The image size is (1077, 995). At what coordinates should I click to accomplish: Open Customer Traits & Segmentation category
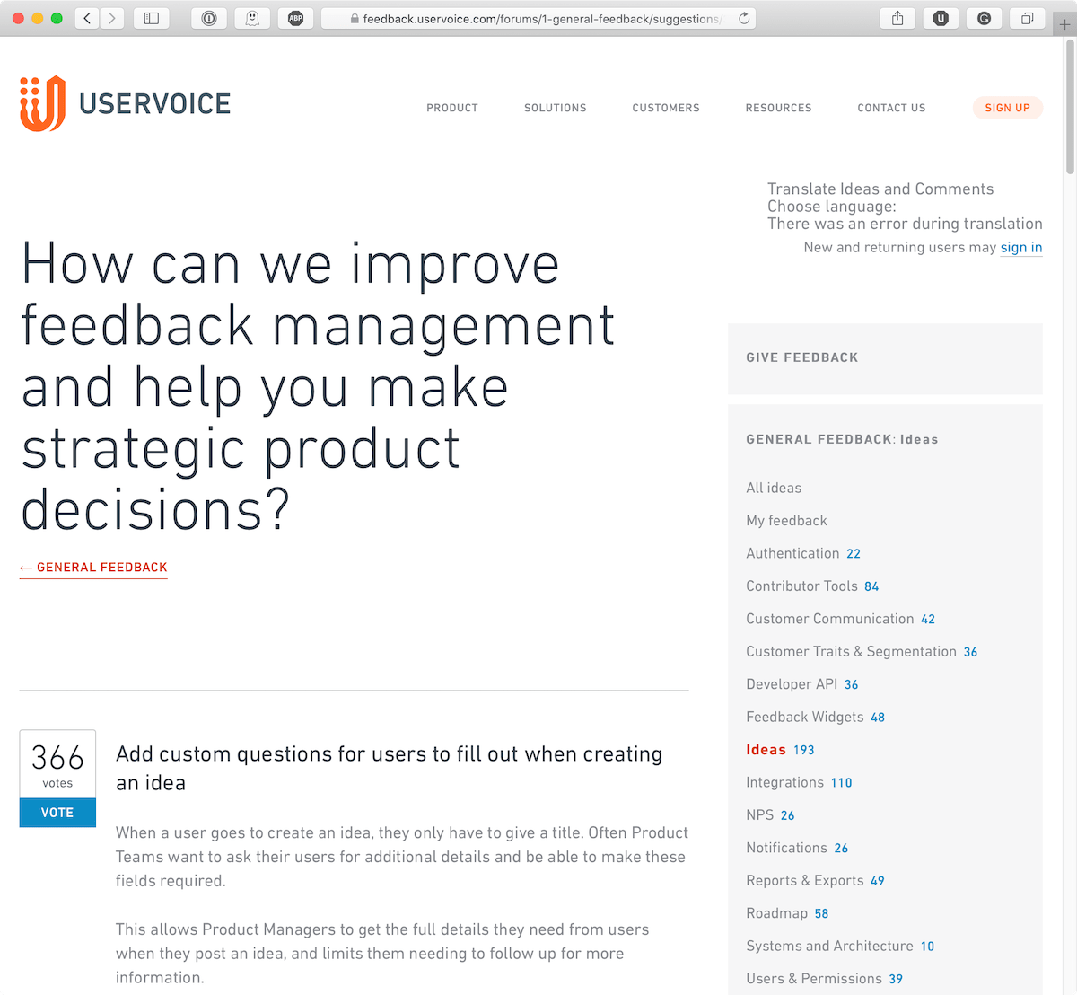(851, 652)
